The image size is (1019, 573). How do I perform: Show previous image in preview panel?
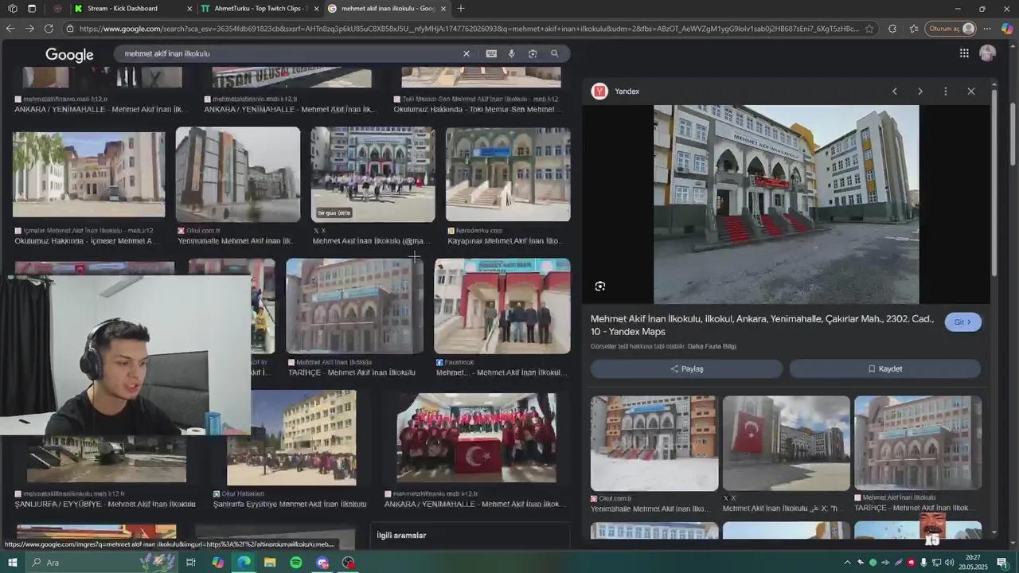(895, 92)
